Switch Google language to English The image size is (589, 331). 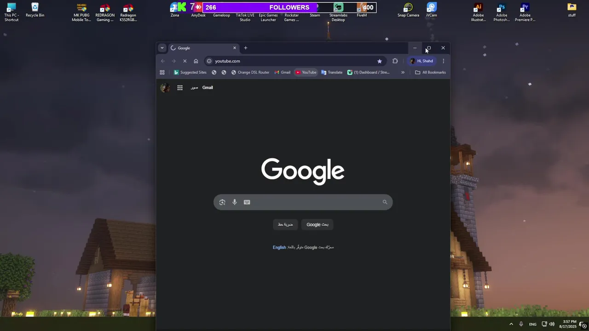coord(279,247)
